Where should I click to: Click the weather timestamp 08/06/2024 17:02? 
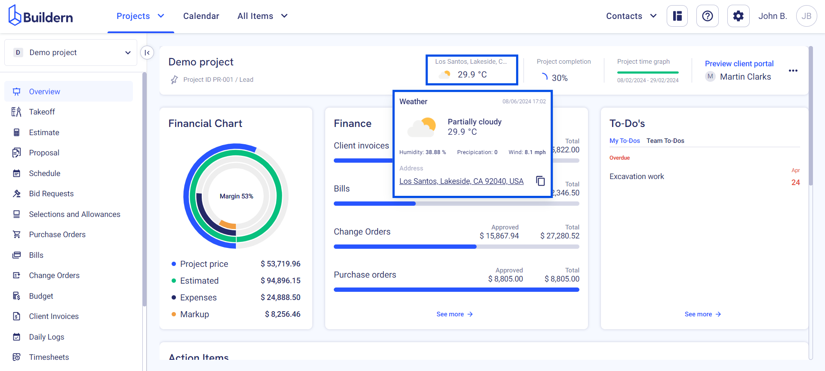tap(524, 102)
